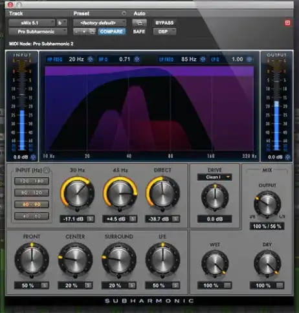The width and height of the screenshot is (299, 313).
Task: Open the insert position 'b' selector
Action: pyautogui.click(x=61, y=23)
